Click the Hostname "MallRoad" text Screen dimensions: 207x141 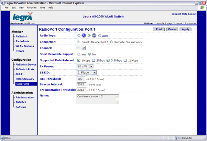tap(29, 23)
